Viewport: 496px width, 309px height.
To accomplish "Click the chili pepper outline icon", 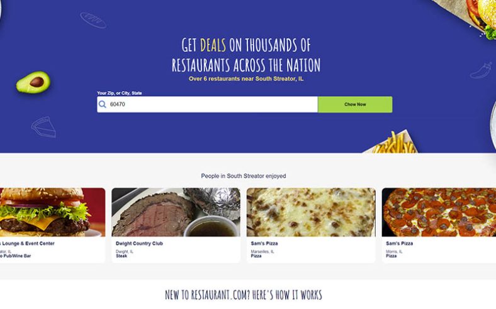I will [x=481, y=70].
